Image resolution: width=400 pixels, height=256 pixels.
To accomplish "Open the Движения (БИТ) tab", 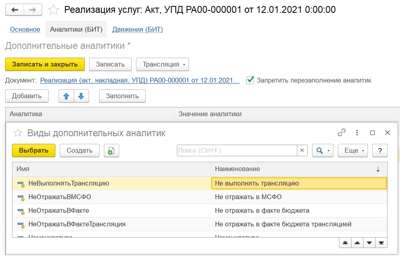I will (x=137, y=30).
